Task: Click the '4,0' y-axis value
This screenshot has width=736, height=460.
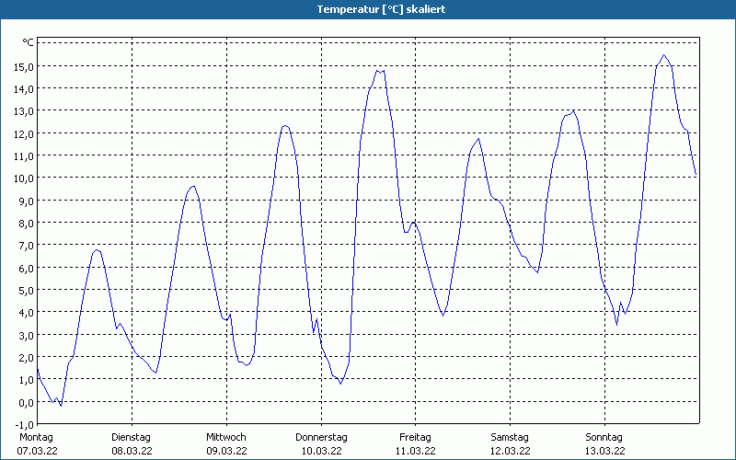Action: tap(26, 313)
